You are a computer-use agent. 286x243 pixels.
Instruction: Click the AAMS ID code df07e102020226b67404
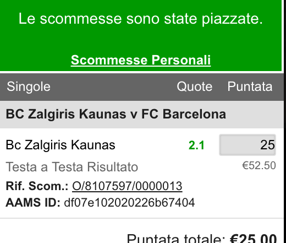point(129,203)
